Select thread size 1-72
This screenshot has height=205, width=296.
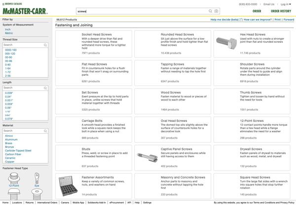pyautogui.click(x=8, y=72)
